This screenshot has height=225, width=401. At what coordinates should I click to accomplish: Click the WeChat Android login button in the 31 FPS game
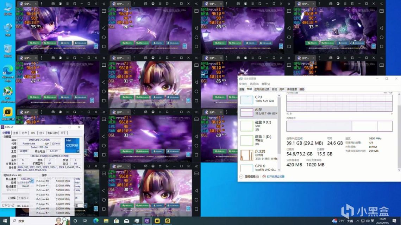(x=143, y=97)
